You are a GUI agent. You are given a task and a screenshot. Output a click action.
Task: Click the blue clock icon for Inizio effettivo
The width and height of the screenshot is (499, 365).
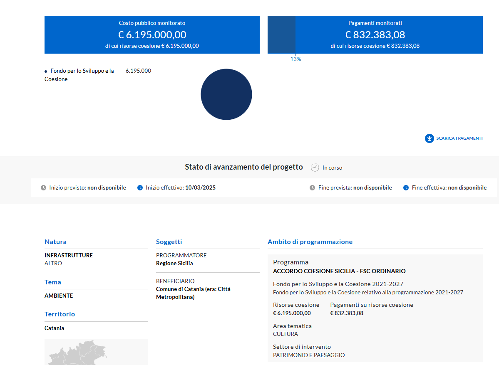[140, 188]
